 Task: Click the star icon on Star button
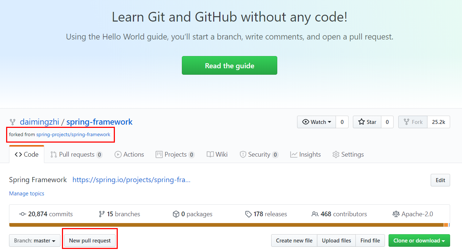[362, 122]
